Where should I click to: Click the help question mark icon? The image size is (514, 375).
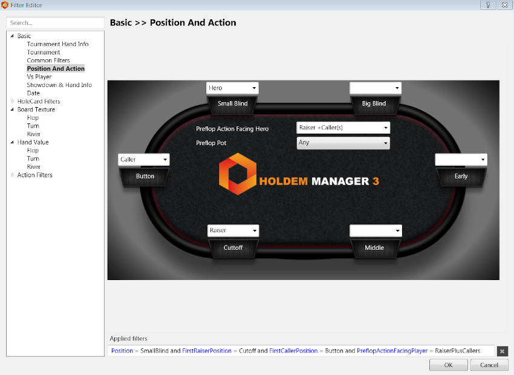(x=487, y=5)
